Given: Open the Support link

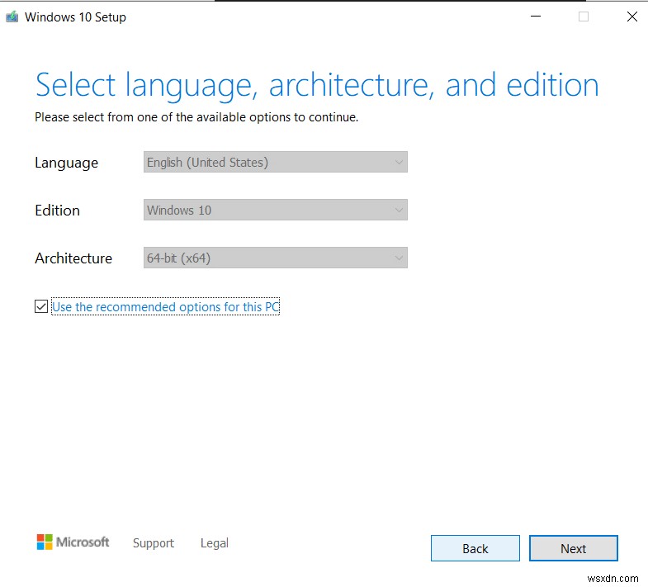Looking at the screenshot, I should (154, 542).
